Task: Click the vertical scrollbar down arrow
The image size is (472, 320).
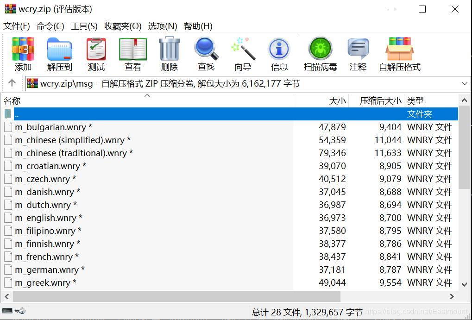Action: pos(464,284)
